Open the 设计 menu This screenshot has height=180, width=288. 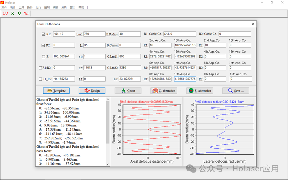13,7
